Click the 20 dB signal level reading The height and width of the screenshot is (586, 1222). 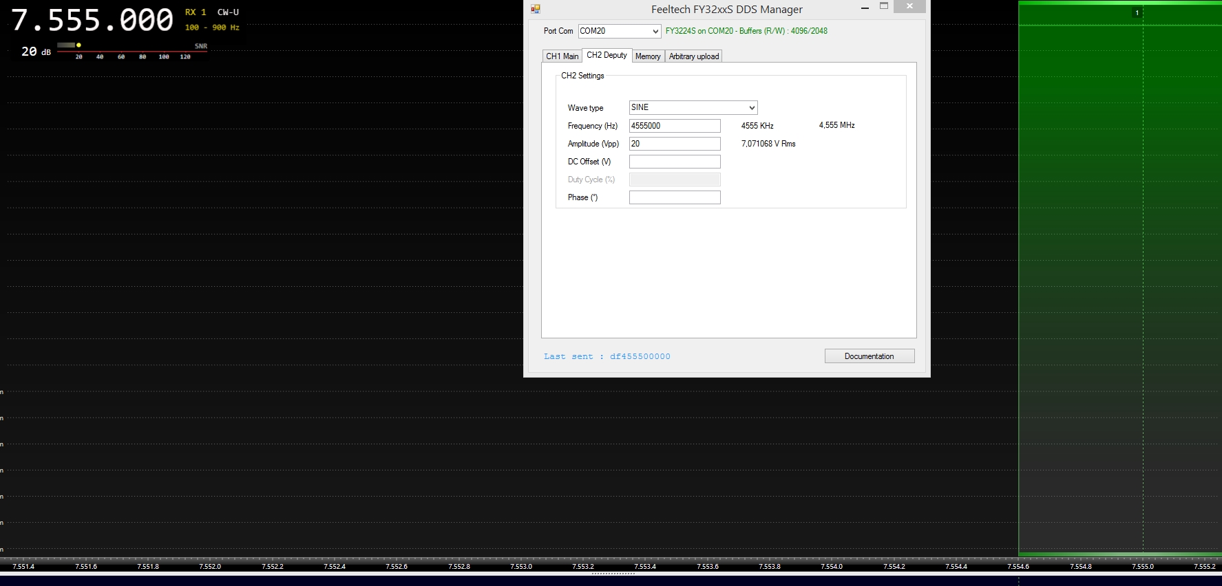coord(36,52)
